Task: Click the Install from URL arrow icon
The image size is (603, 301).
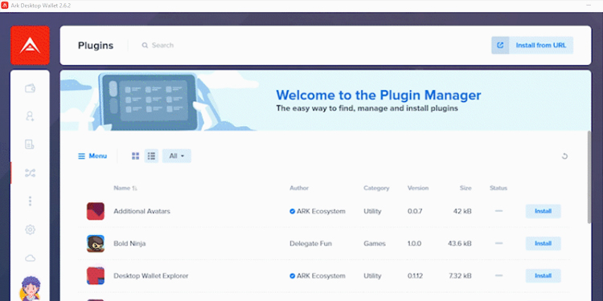Action: click(x=500, y=45)
